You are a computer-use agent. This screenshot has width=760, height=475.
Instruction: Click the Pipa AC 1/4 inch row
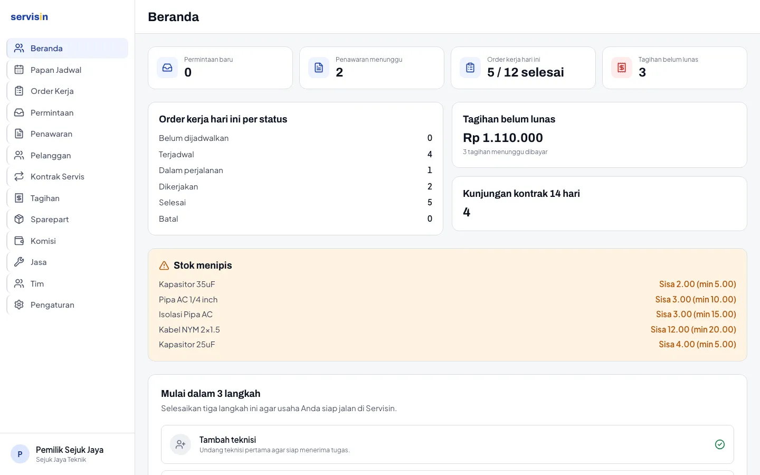coord(448,299)
